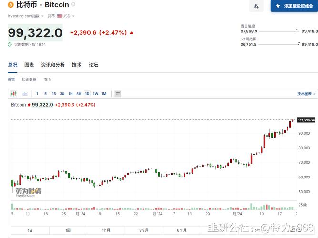
Task: Click the news overlay icon in chart toolbar
Action: click(x=118, y=94)
